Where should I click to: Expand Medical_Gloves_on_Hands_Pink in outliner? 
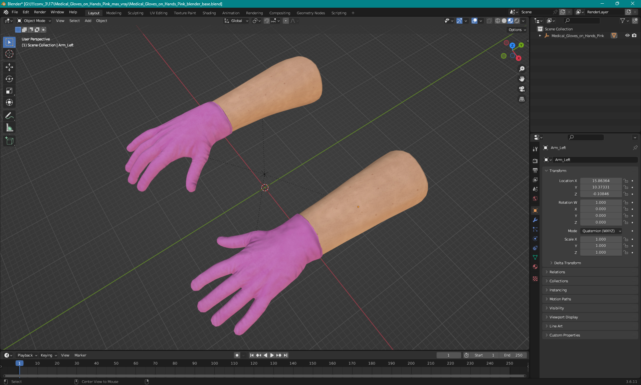click(x=540, y=35)
